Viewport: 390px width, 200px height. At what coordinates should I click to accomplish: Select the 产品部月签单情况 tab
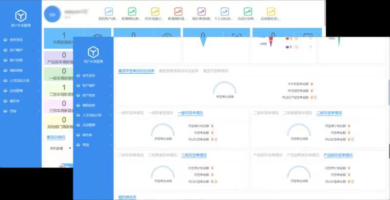338,155
